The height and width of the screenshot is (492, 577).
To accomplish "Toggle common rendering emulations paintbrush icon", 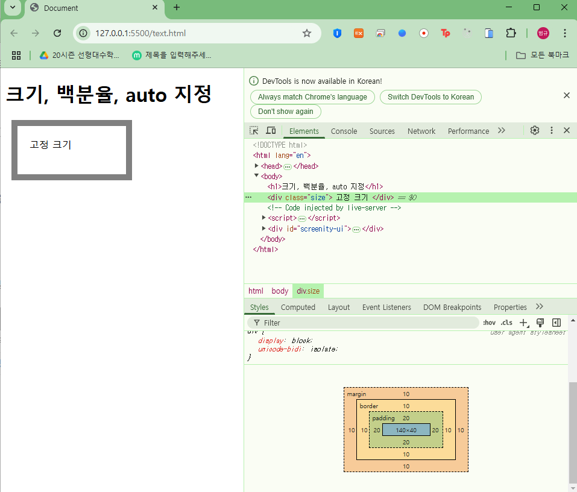I will point(540,323).
